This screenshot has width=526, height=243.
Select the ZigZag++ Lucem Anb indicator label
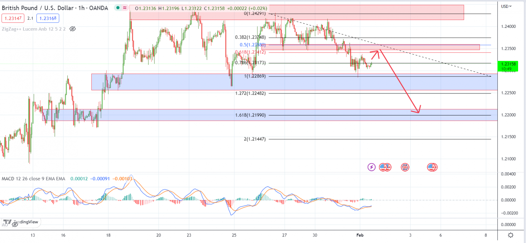click(x=34, y=29)
